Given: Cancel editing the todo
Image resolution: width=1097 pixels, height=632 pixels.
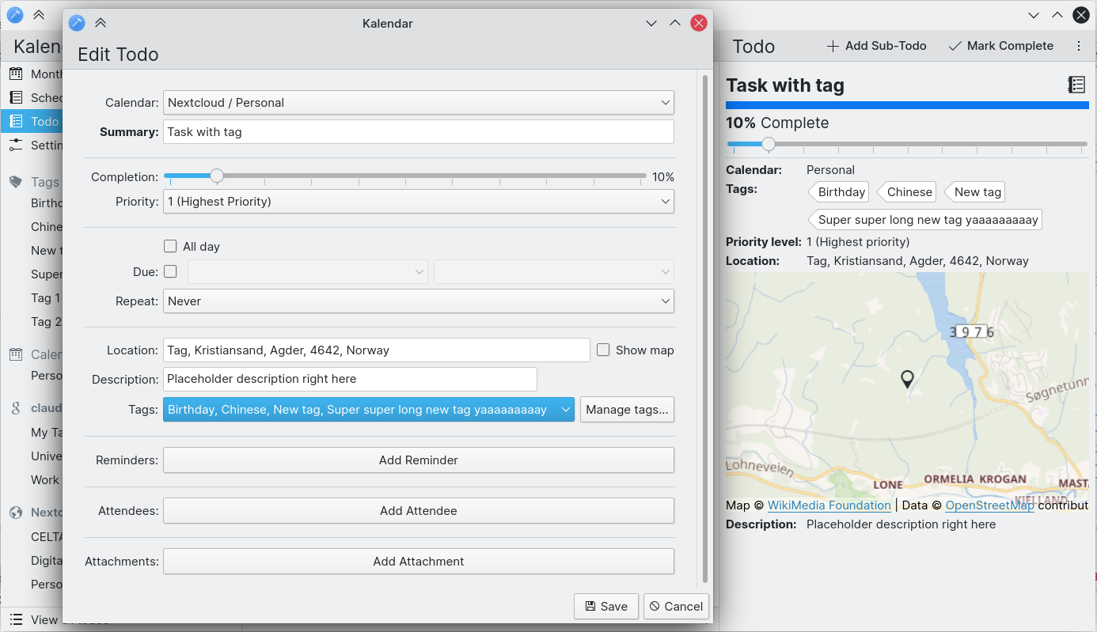Looking at the screenshot, I should (x=676, y=607).
